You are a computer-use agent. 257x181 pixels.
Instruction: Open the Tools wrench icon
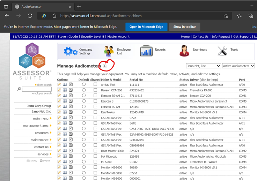coord(222,51)
